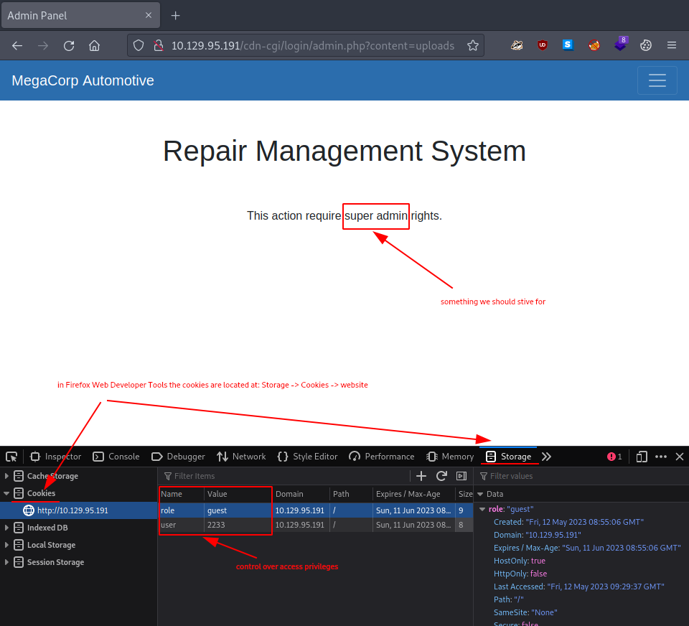Expand Cache Storage tree node

(x=7, y=476)
